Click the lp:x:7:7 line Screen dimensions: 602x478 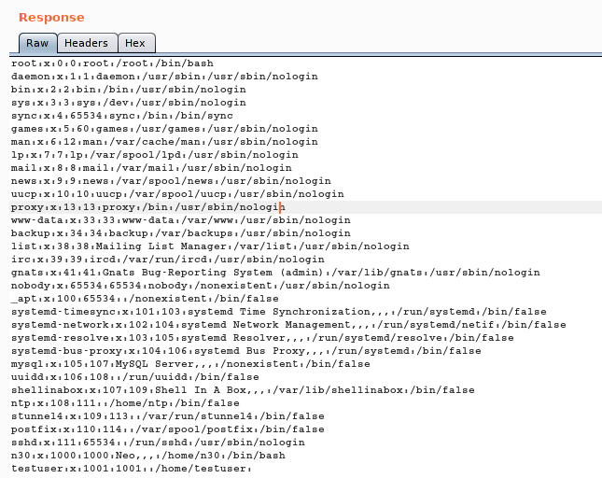tap(155, 155)
